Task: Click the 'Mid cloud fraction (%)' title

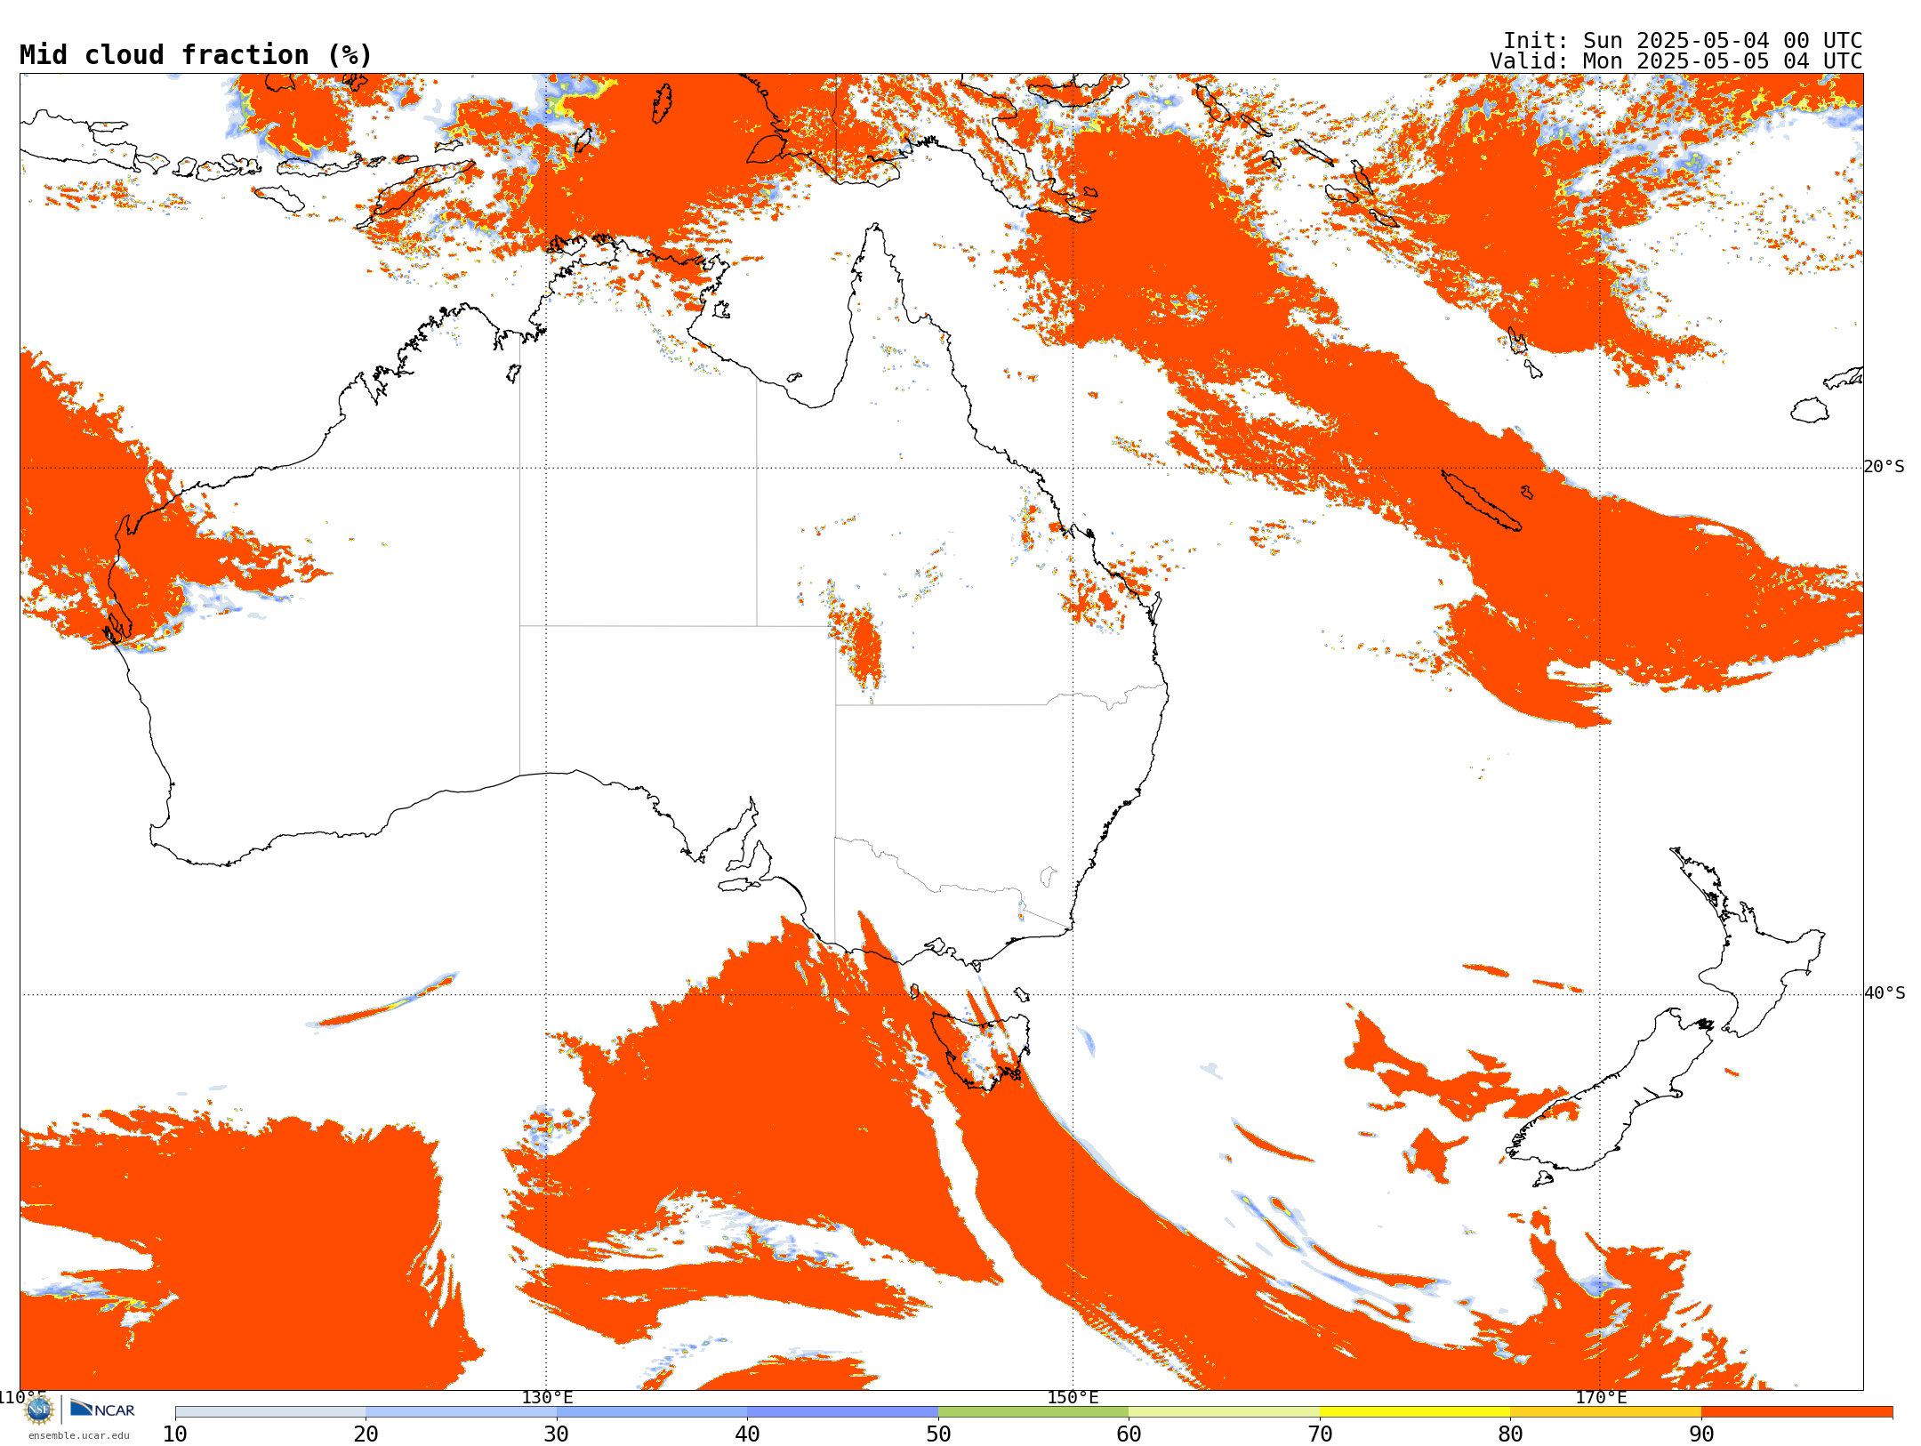Action: click(x=196, y=55)
